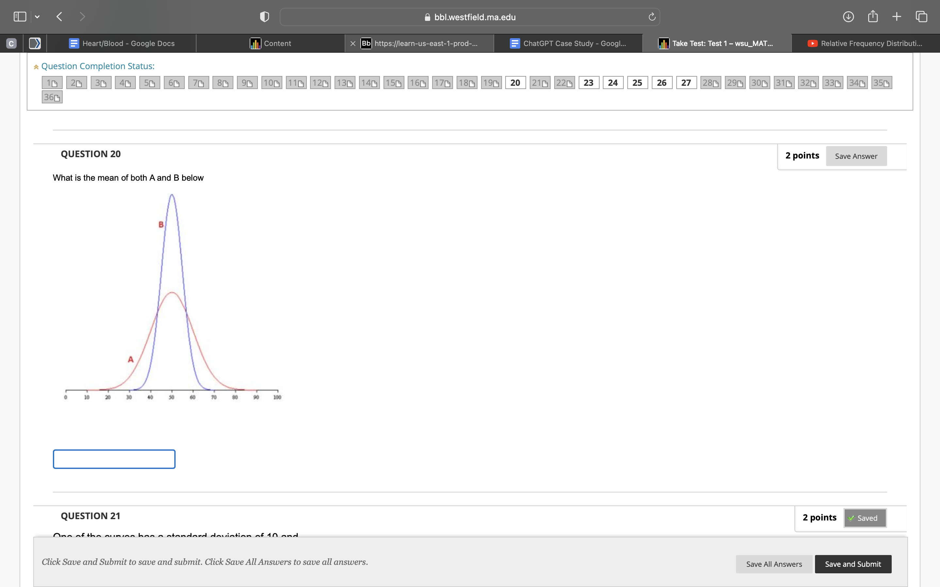Jump to question 22 in status
Screen dimensions: 940x587
click(x=564, y=83)
